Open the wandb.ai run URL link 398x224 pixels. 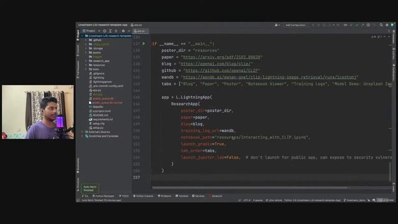[x=269, y=77]
